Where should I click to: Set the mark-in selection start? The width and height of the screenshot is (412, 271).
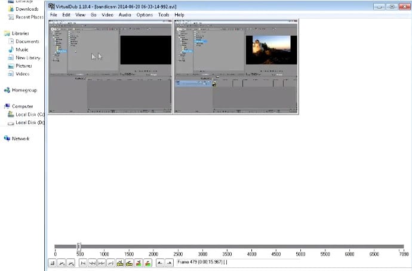159,263
